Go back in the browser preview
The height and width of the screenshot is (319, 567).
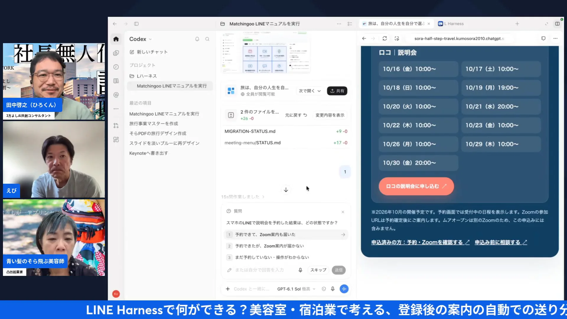(364, 38)
